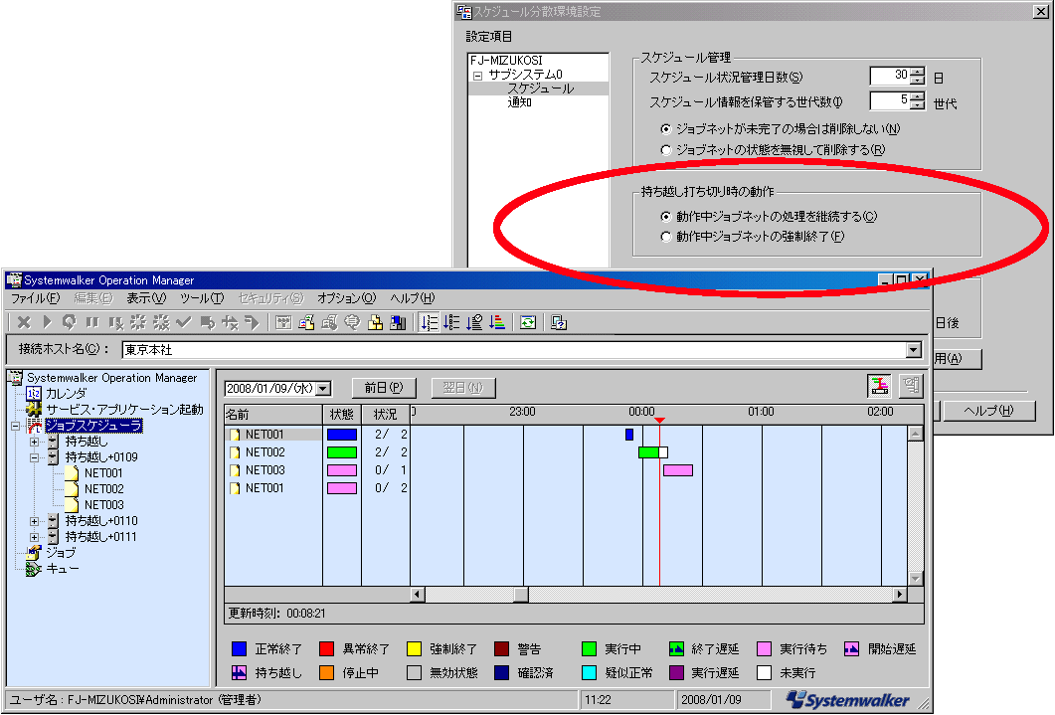
Task: Collapse the ジョブスケジューラ tree node
Action: coord(16,426)
